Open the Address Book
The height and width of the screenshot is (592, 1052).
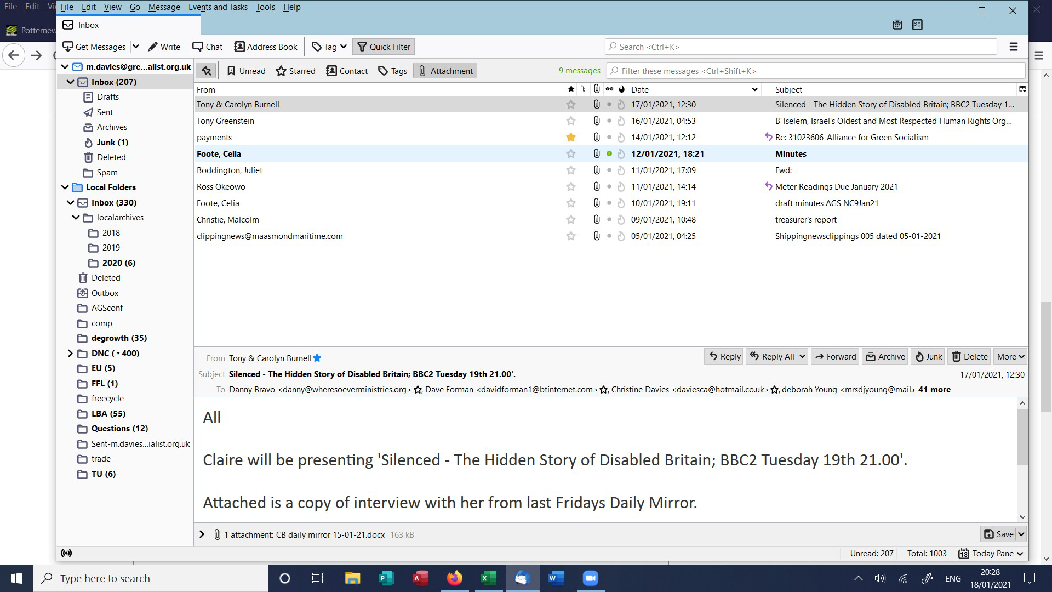tap(266, 47)
